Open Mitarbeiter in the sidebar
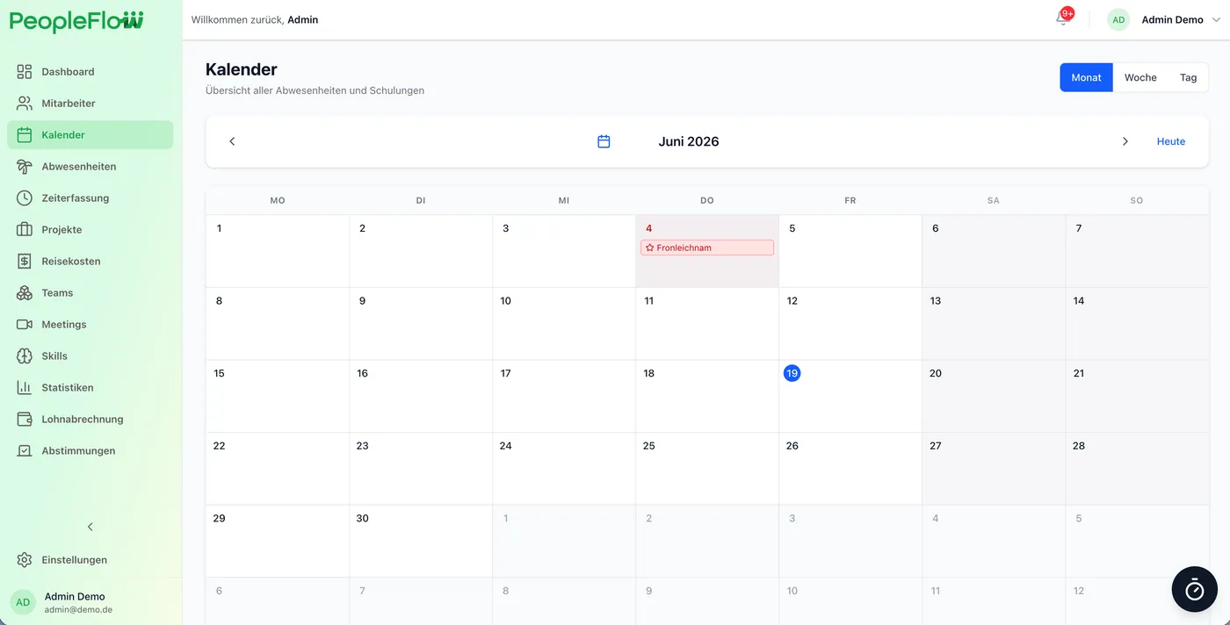Image resolution: width=1230 pixels, height=625 pixels. [x=90, y=104]
